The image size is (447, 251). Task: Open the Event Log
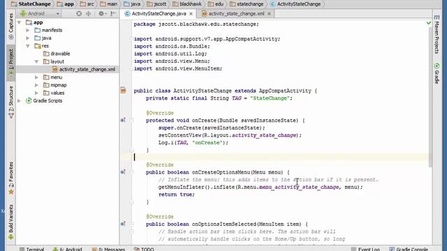pyautogui.click(x=365, y=249)
